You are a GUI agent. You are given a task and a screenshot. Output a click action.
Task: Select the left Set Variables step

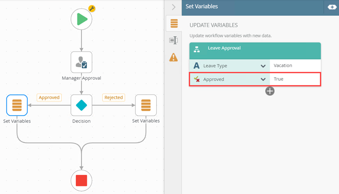(17, 105)
